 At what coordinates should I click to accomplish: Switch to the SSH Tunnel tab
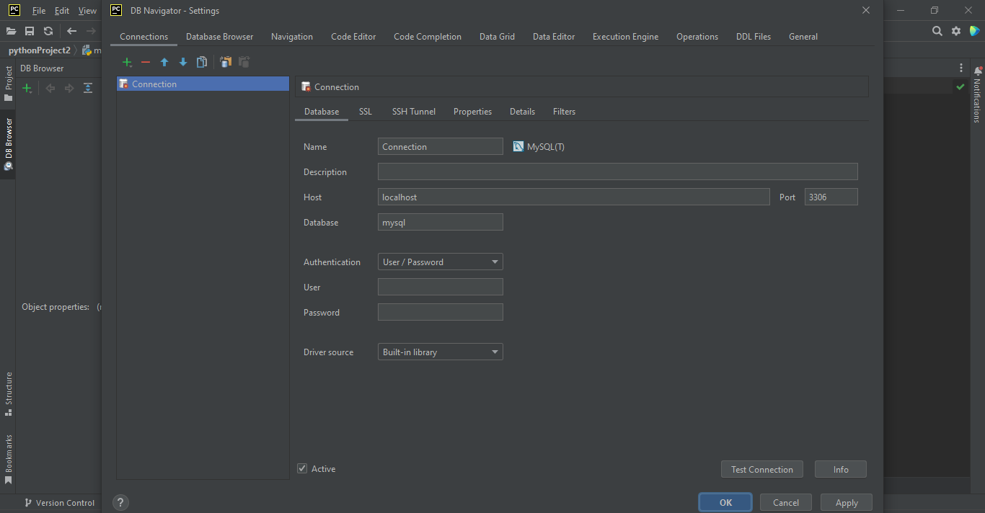413,111
